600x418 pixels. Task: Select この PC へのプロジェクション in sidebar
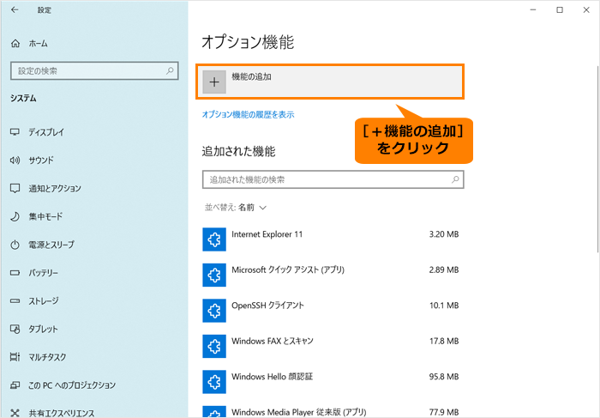72,385
